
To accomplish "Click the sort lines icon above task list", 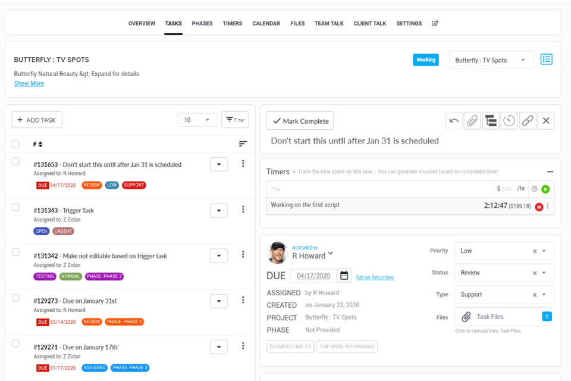I will [243, 144].
